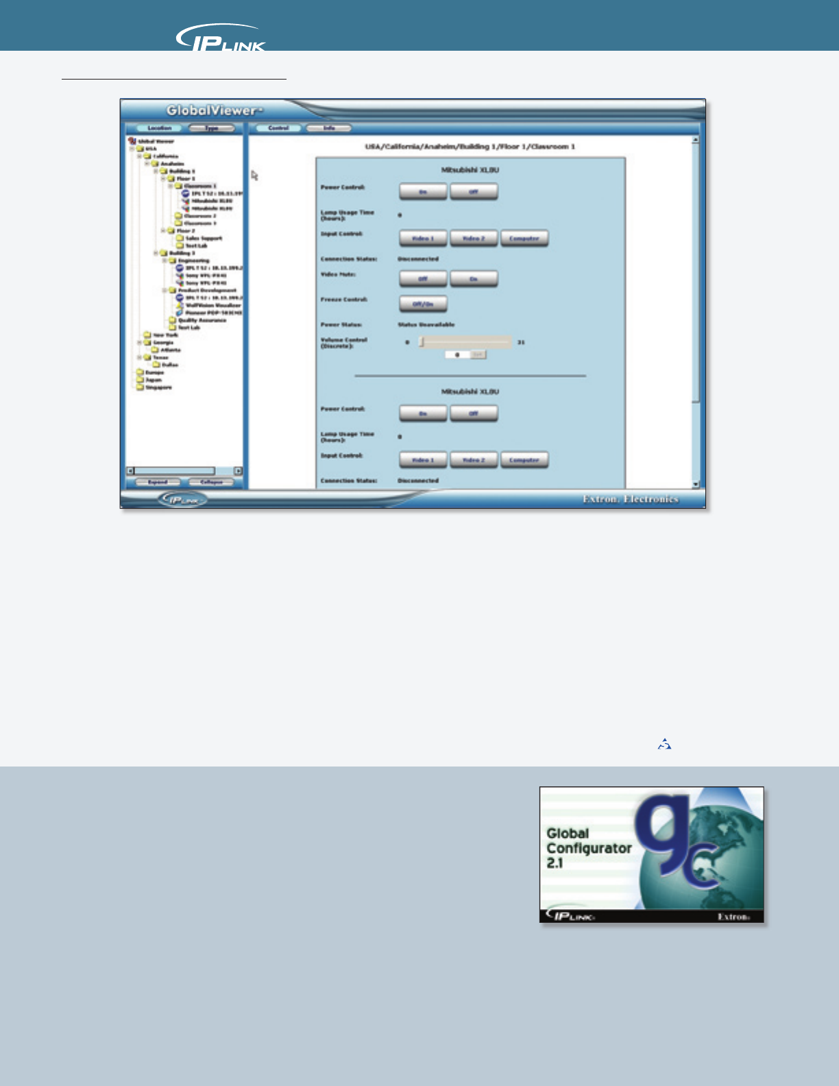Click the volume value input field
839x1086 pixels.
(457, 354)
